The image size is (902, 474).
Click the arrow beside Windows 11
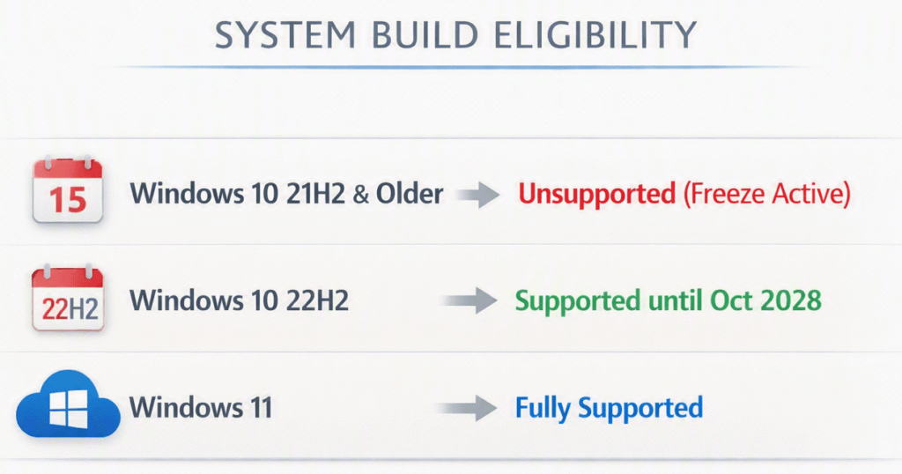point(467,409)
